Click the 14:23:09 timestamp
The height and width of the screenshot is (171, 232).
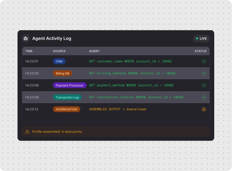(32, 97)
